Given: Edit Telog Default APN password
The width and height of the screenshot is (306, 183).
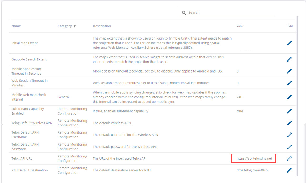Looking at the screenshot, I should point(289,147).
